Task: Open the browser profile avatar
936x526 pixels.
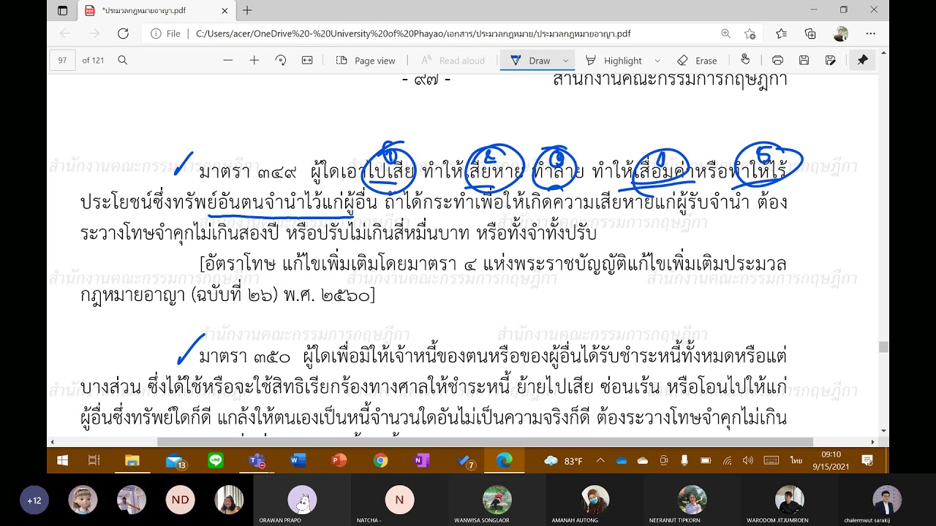Action: tap(841, 34)
